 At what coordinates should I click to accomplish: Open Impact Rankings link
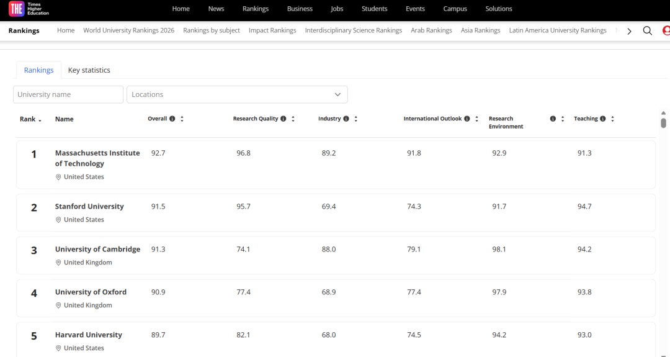pos(272,30)
